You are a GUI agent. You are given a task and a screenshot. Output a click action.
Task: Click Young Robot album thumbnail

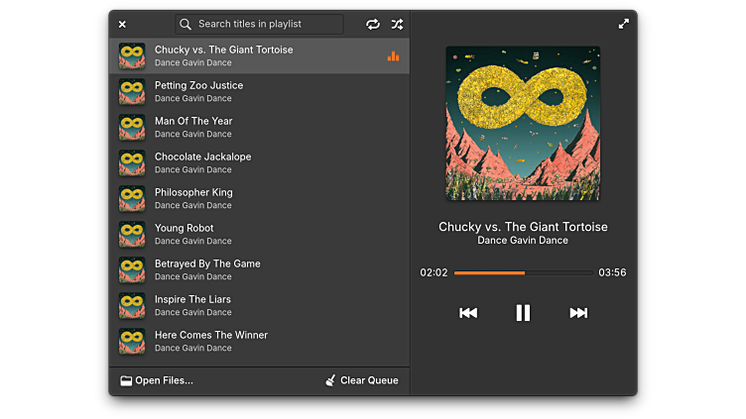point(132,234)
